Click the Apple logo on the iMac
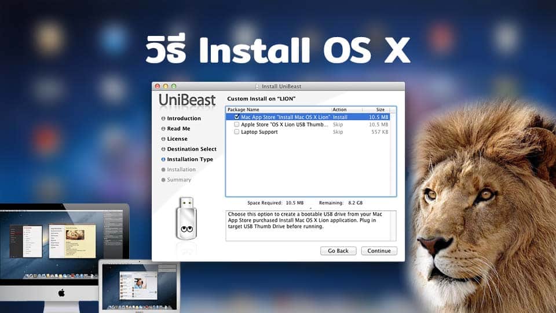Screen dimensions: 556x313 [x=61, y=293]
